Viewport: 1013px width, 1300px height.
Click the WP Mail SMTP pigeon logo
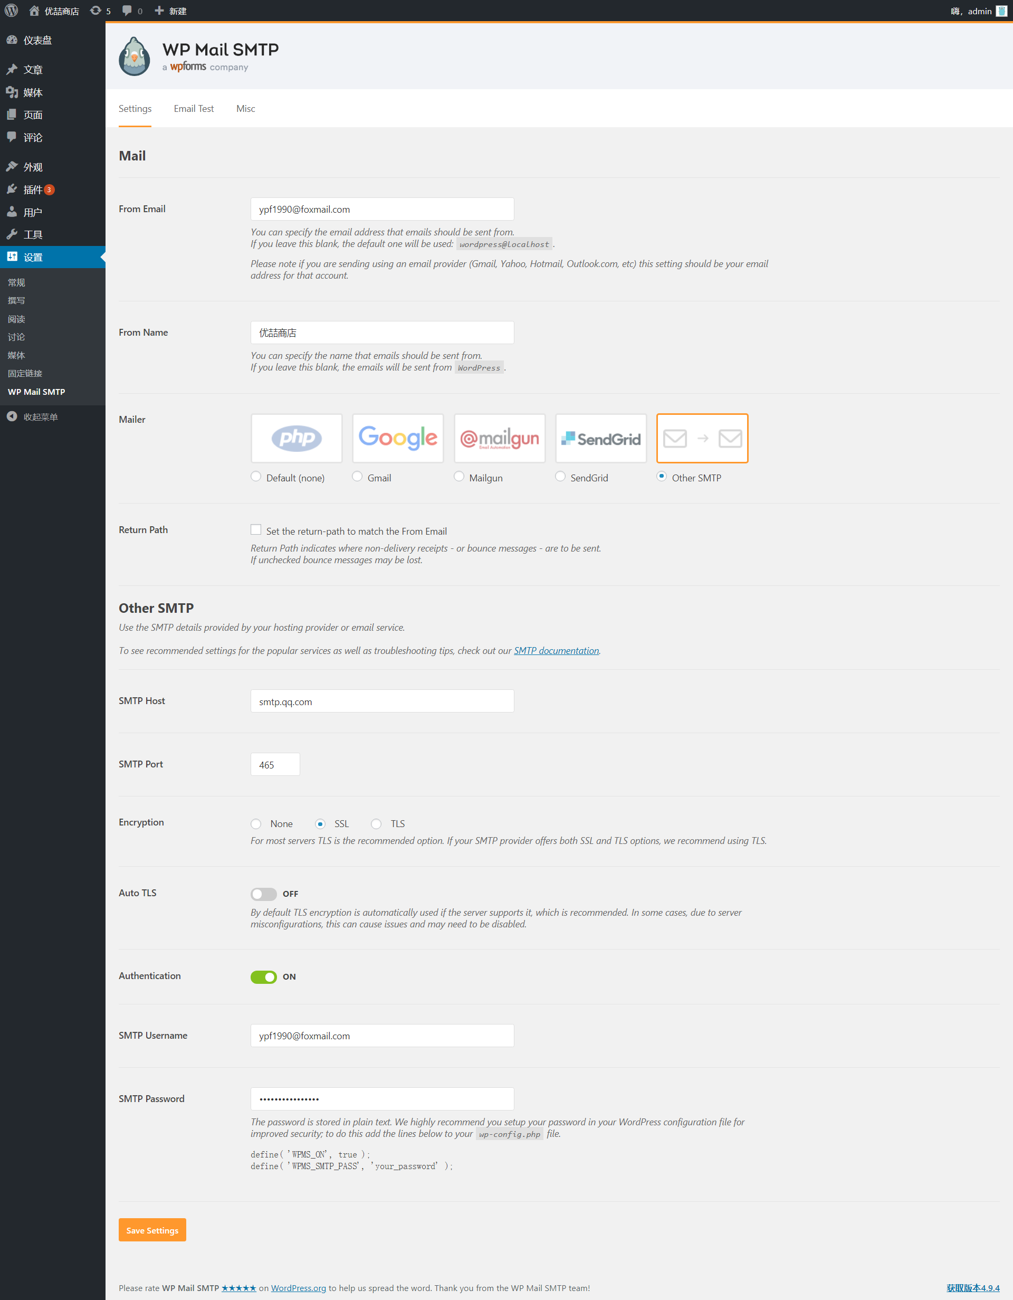(135, 56)
